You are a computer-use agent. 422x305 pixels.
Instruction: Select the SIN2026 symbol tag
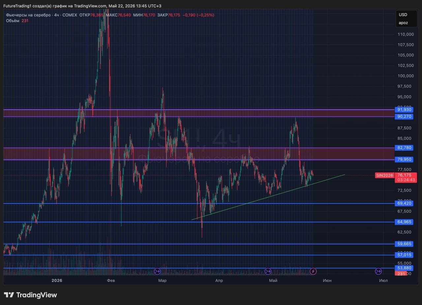(385, 175)
